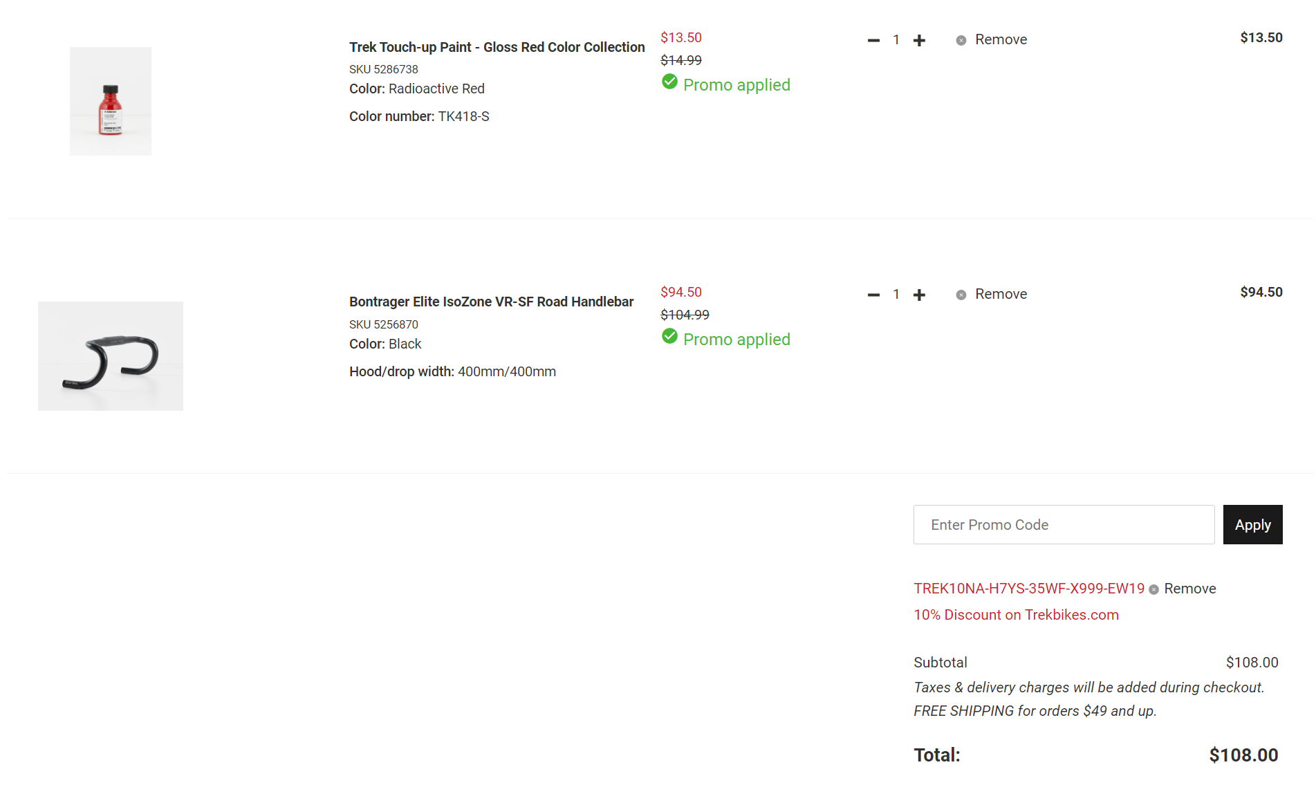Click the green promo checkmark under $14.99

click(669, 82)
